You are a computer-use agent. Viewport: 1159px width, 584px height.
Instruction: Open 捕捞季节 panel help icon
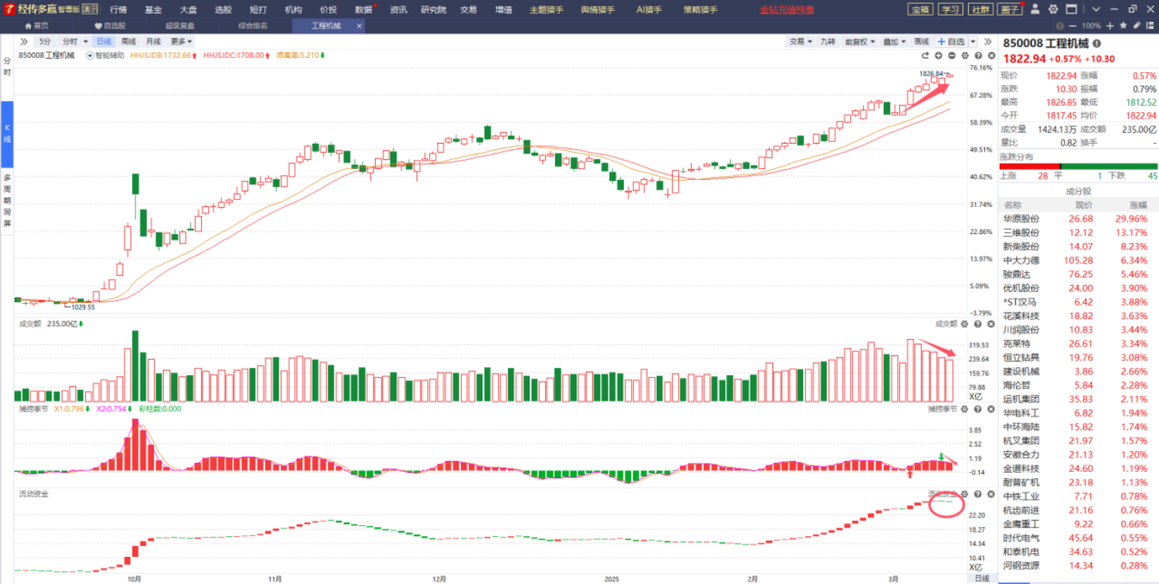978,409
